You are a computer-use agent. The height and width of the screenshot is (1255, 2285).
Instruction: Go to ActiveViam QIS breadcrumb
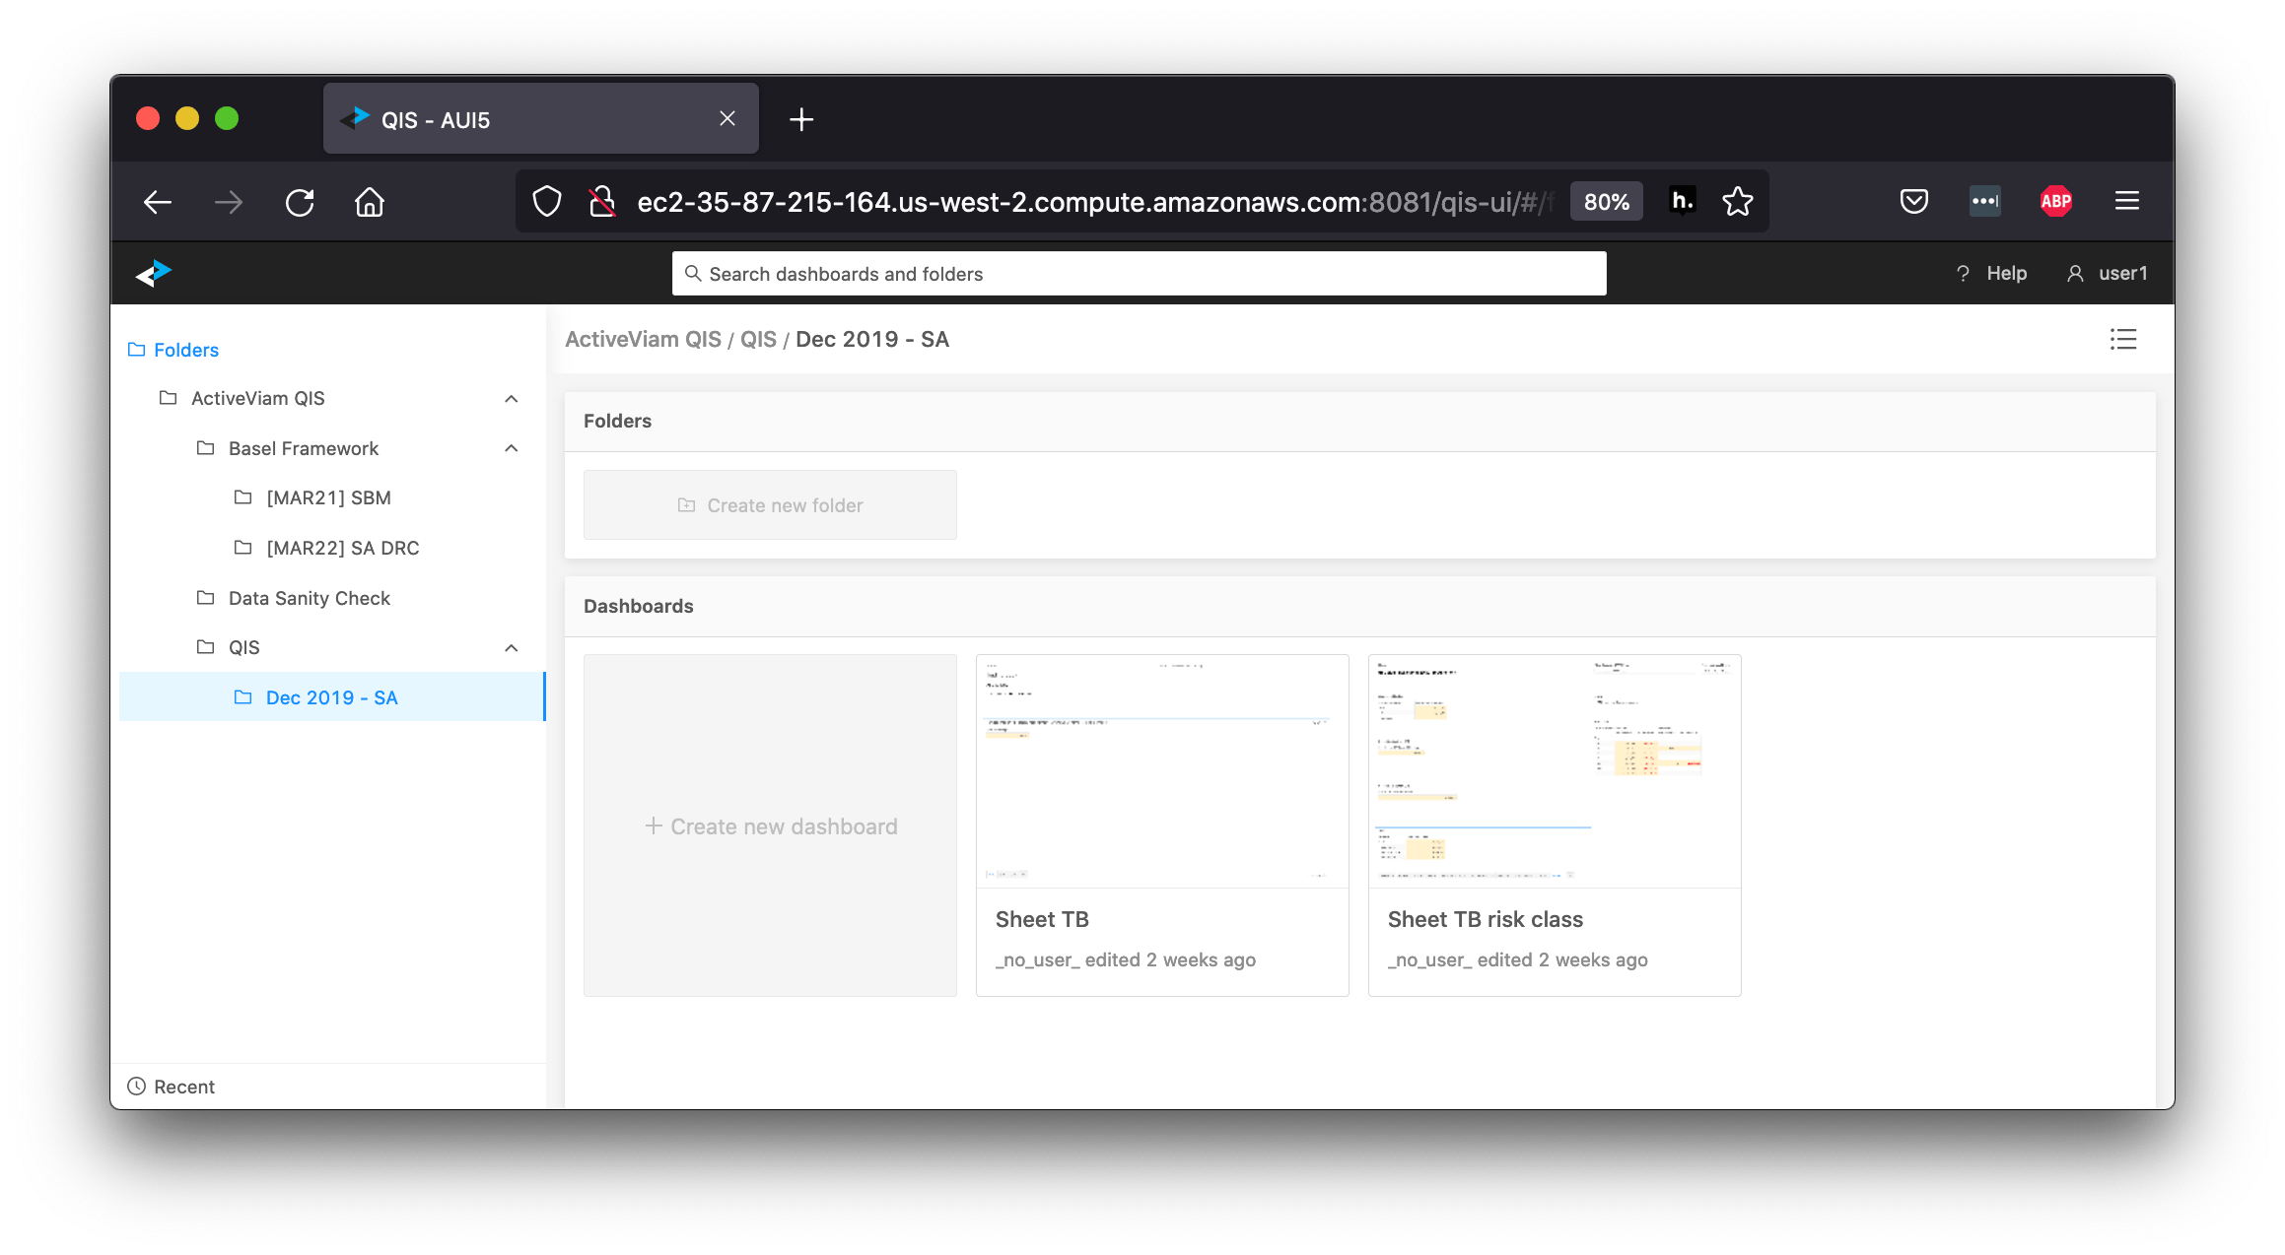coord(643,339)
